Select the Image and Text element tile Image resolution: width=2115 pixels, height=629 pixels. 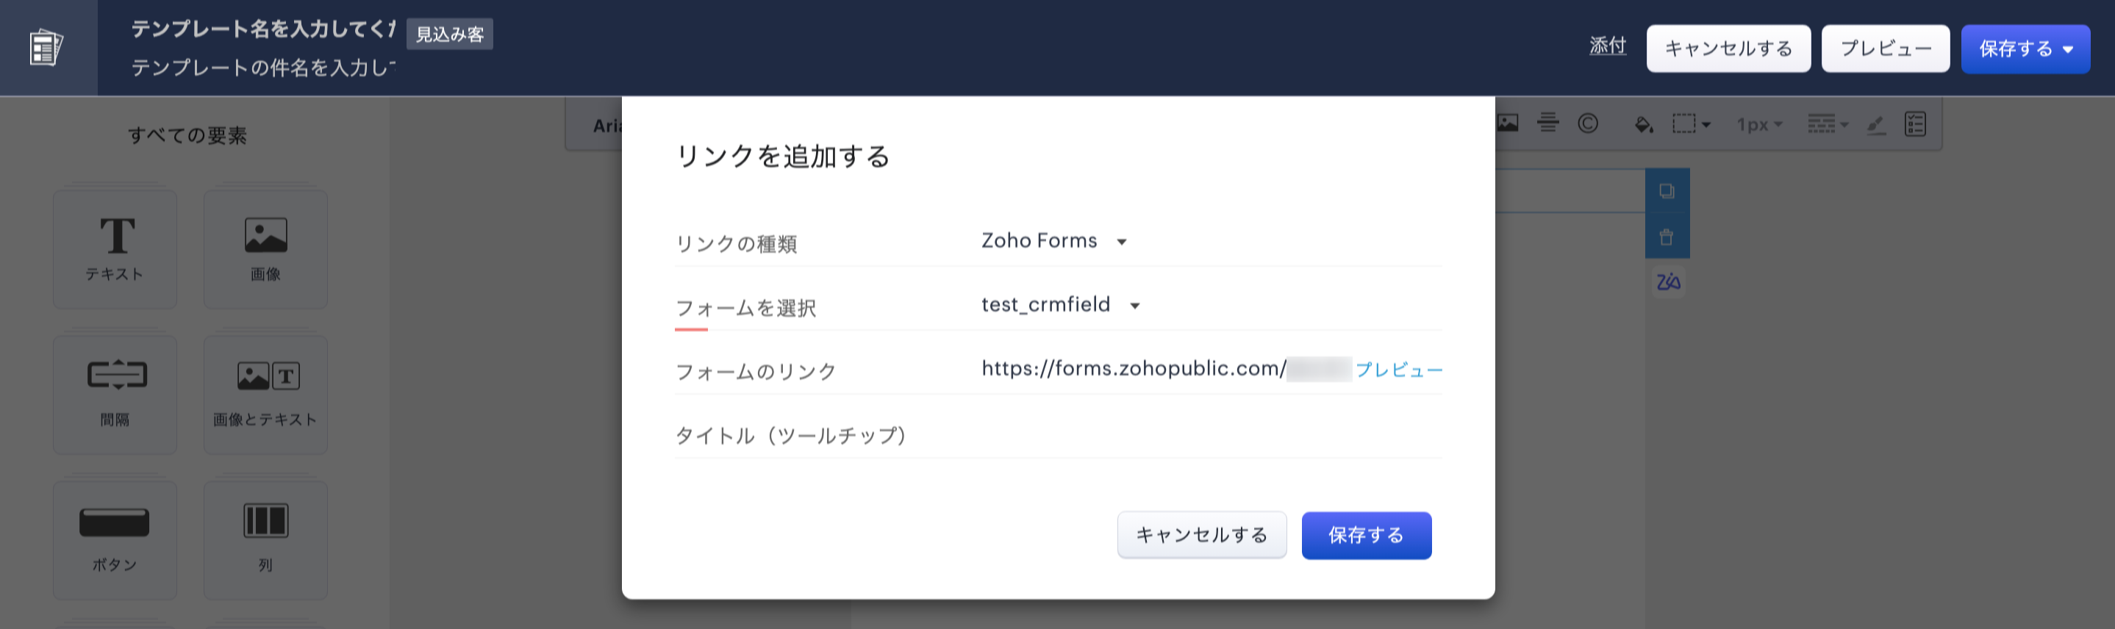point(265,394)
